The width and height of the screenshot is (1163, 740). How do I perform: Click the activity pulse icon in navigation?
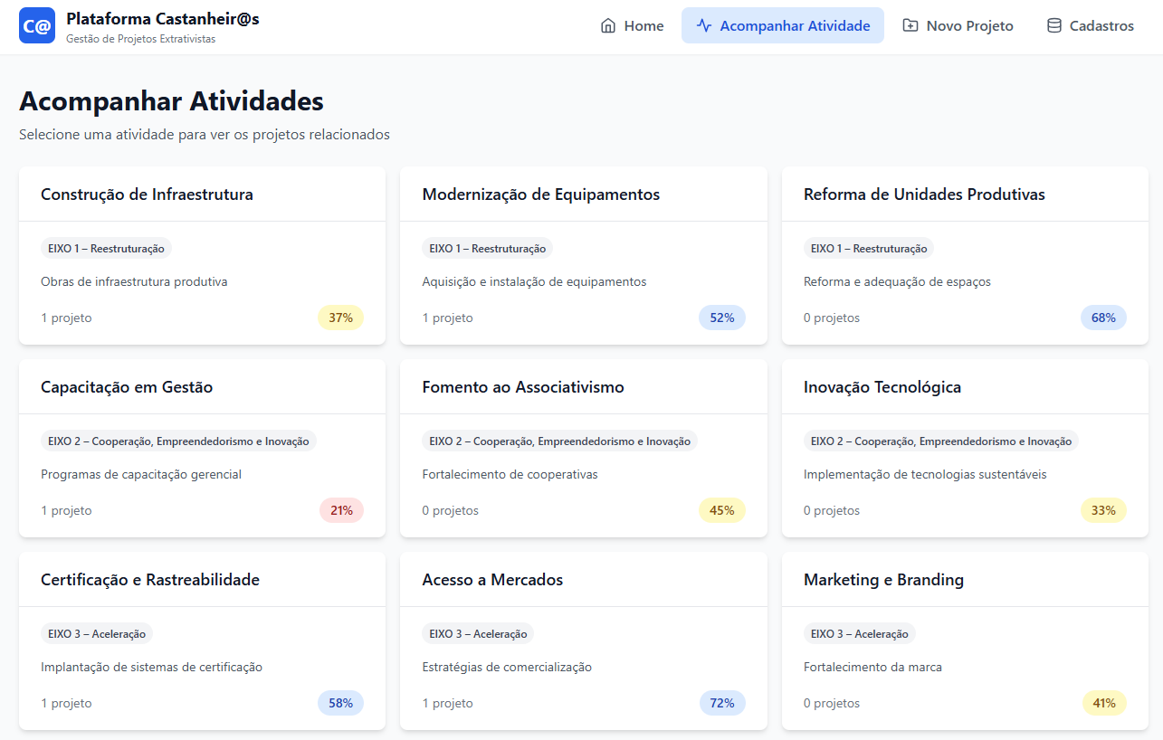pos(704,25)
